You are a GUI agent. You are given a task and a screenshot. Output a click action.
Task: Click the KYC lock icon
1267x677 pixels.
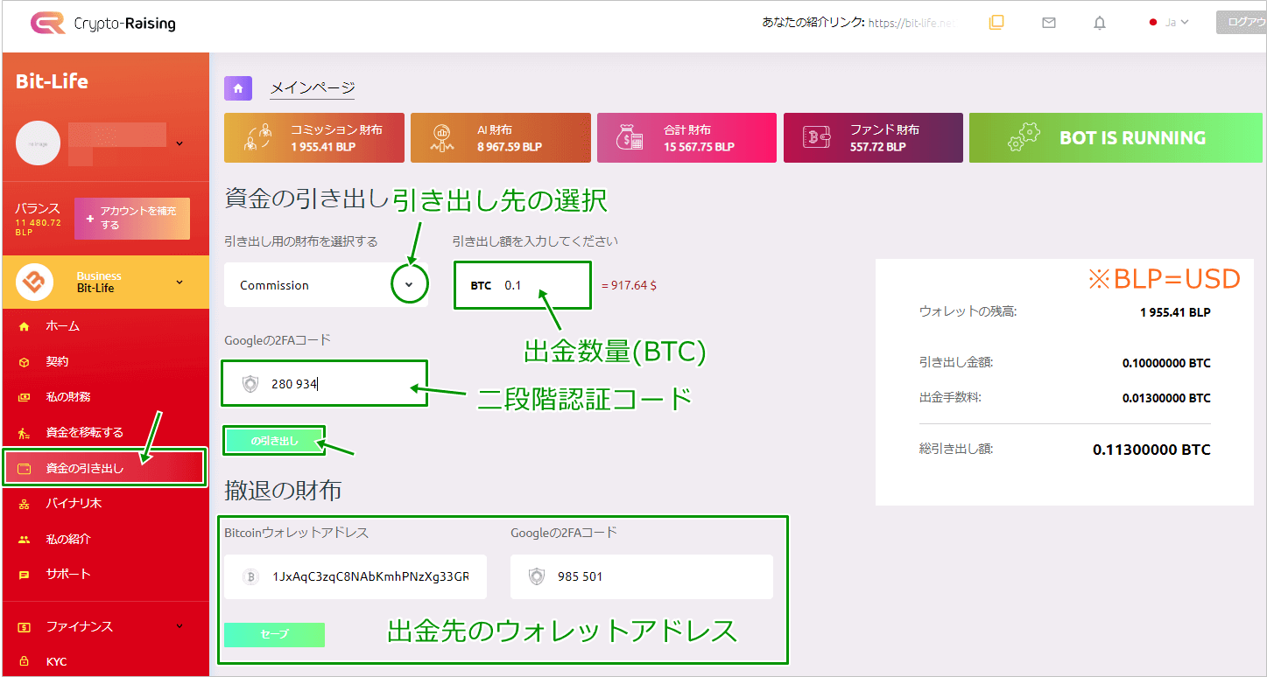pos(25,662)
